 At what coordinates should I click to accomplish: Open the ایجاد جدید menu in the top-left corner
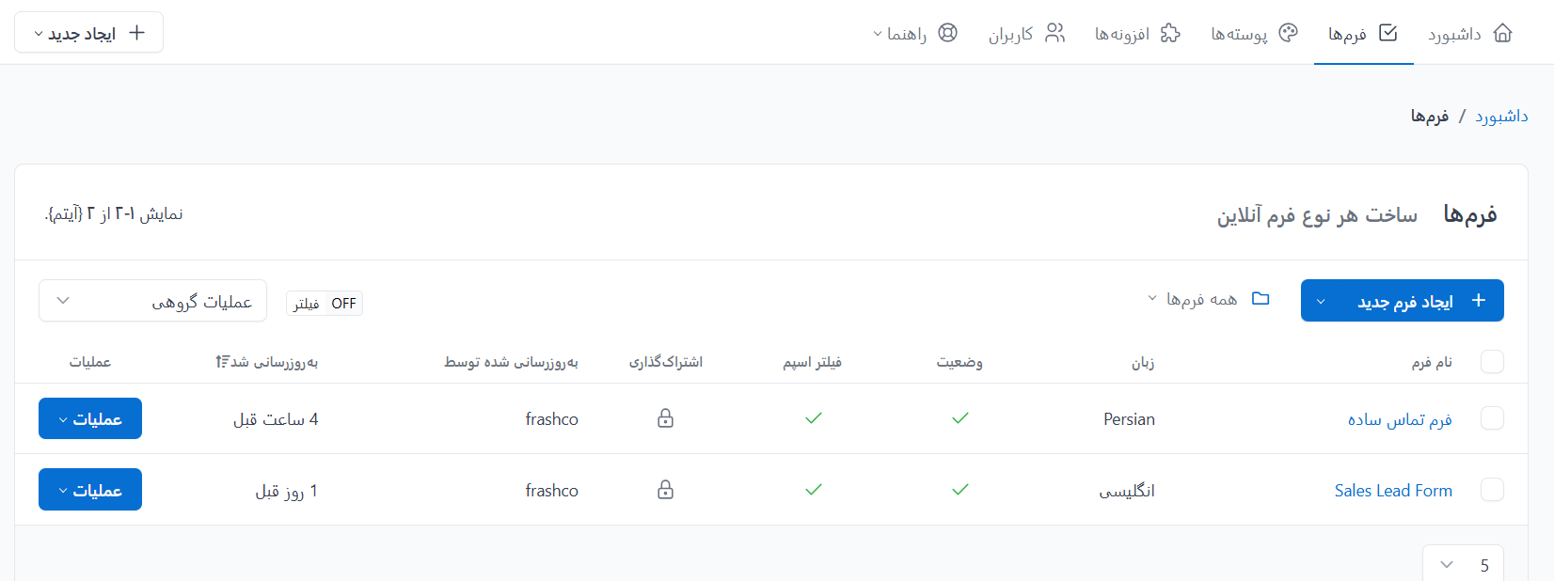(89, 33)
